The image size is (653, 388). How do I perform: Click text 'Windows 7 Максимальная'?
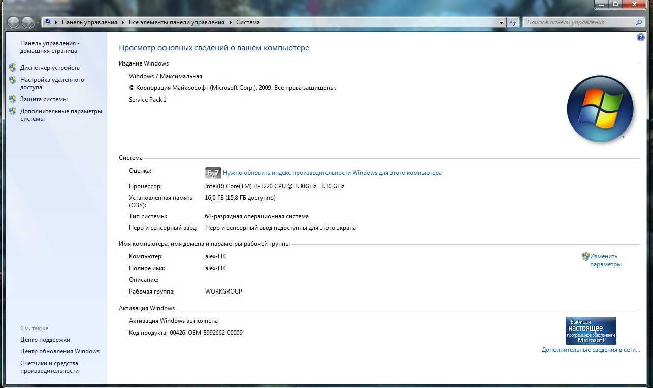click(166, 76)
